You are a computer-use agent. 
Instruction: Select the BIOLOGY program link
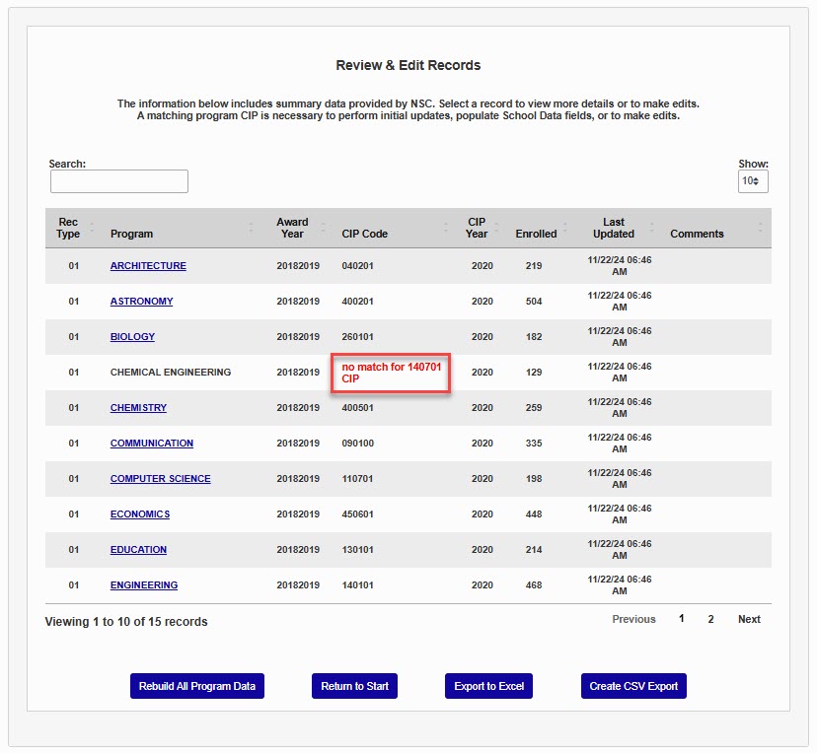tap(132, 337)
